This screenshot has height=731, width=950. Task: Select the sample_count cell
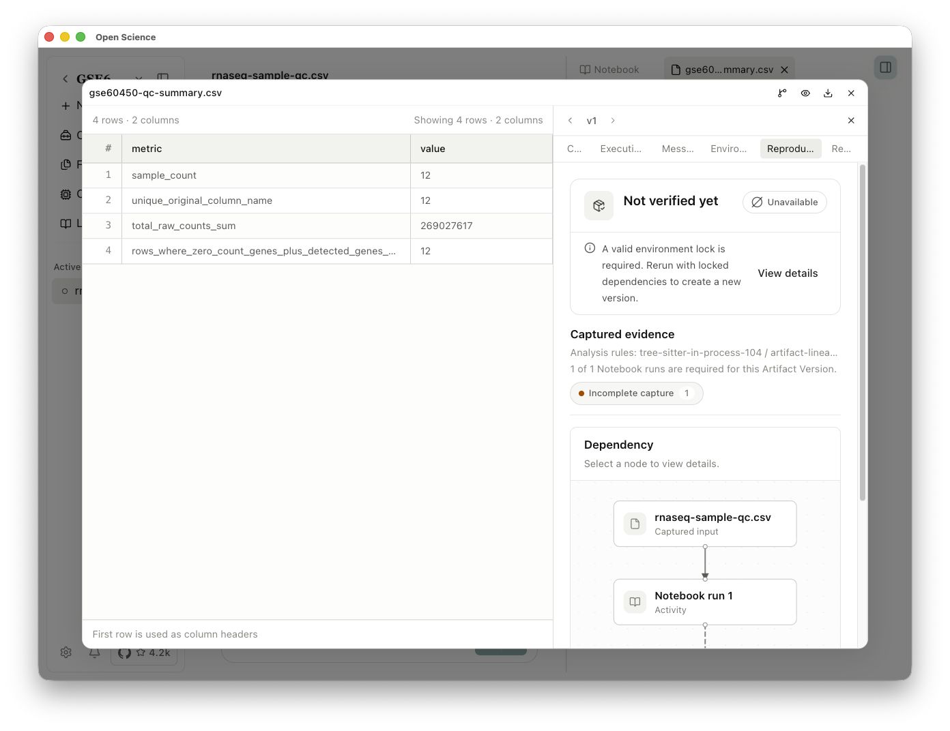[266, 175]
